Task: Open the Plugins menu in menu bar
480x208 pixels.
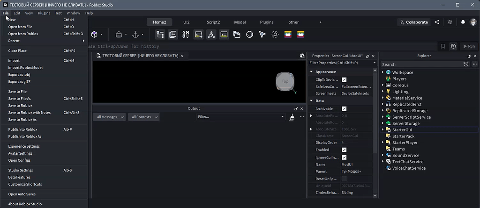Action: coord(44,13)
